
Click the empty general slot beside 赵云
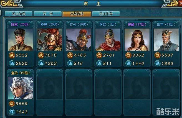point(50,92)
